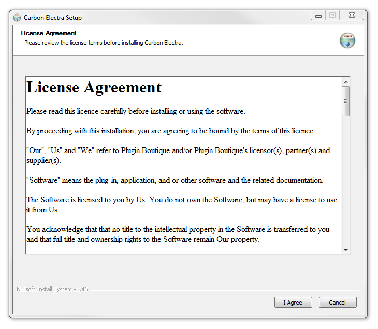
Task: Click the I Agree button
Action: coord(293,302)
